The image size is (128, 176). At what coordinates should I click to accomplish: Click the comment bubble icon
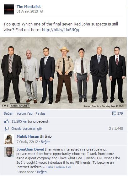(7, 129)
